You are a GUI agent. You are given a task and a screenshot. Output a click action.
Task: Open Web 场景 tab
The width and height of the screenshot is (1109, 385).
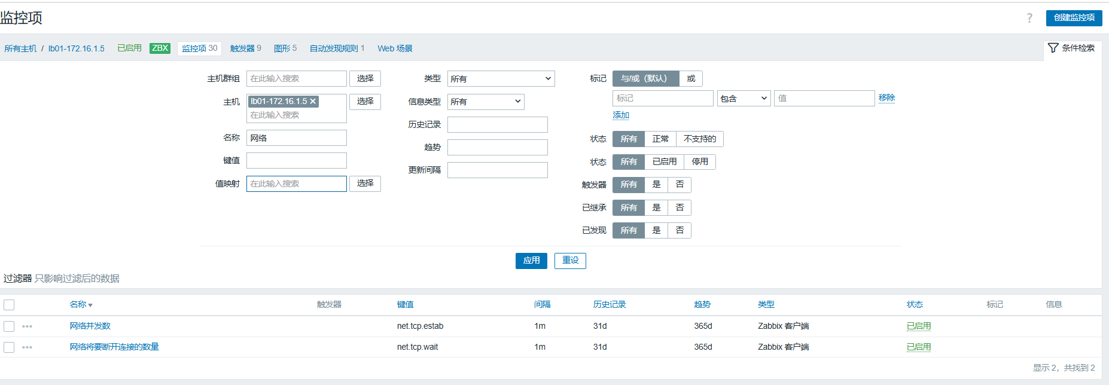(395, 48)
